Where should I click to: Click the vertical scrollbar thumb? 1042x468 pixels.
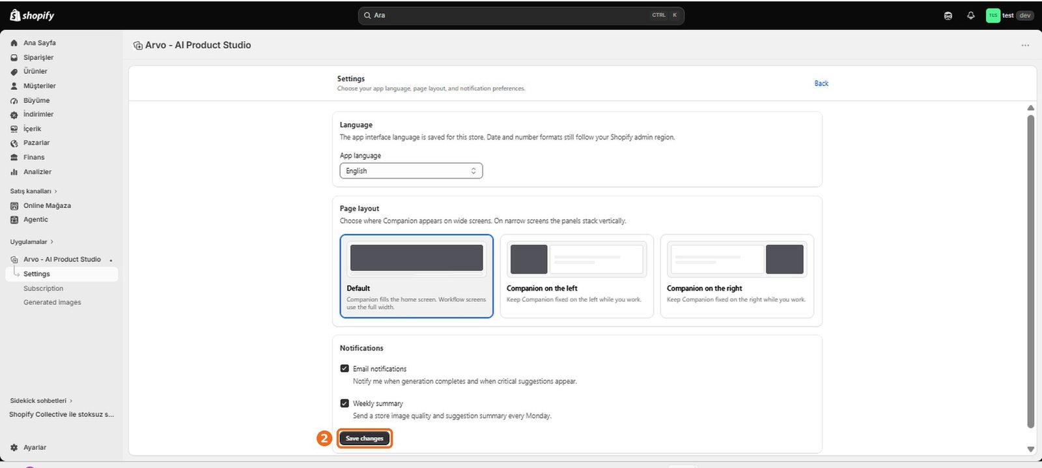point(1030,271)
